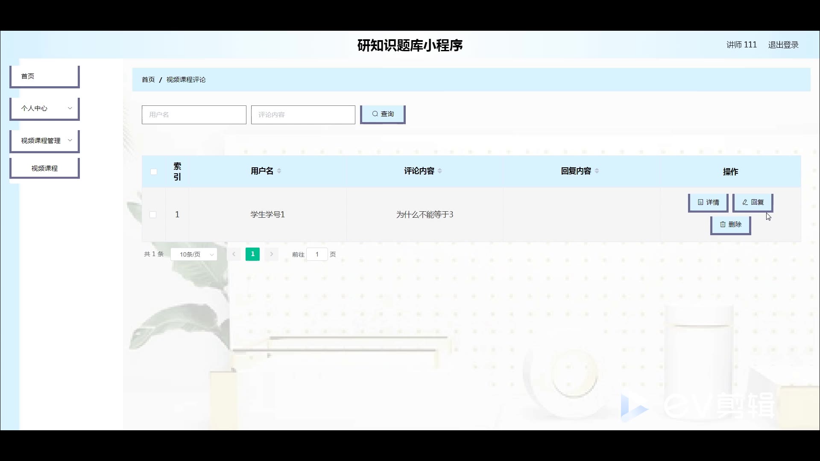Viewport: 820px width, 461px height.
Task: Toggle select-all checkbox in table header
Action: (x=154, y=172)
